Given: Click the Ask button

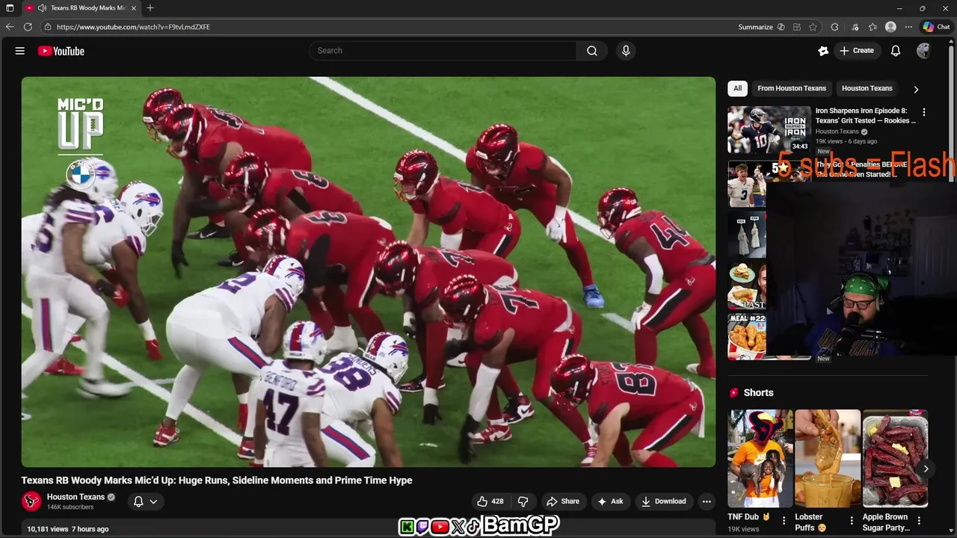Looking at the screenshot, I should pyautogui.click(x=611, y=501).
